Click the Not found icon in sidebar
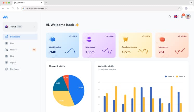 [7, 69]
